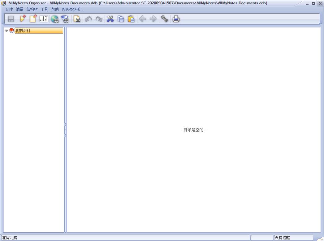Click the printer icon

click(x=176, y=19)
